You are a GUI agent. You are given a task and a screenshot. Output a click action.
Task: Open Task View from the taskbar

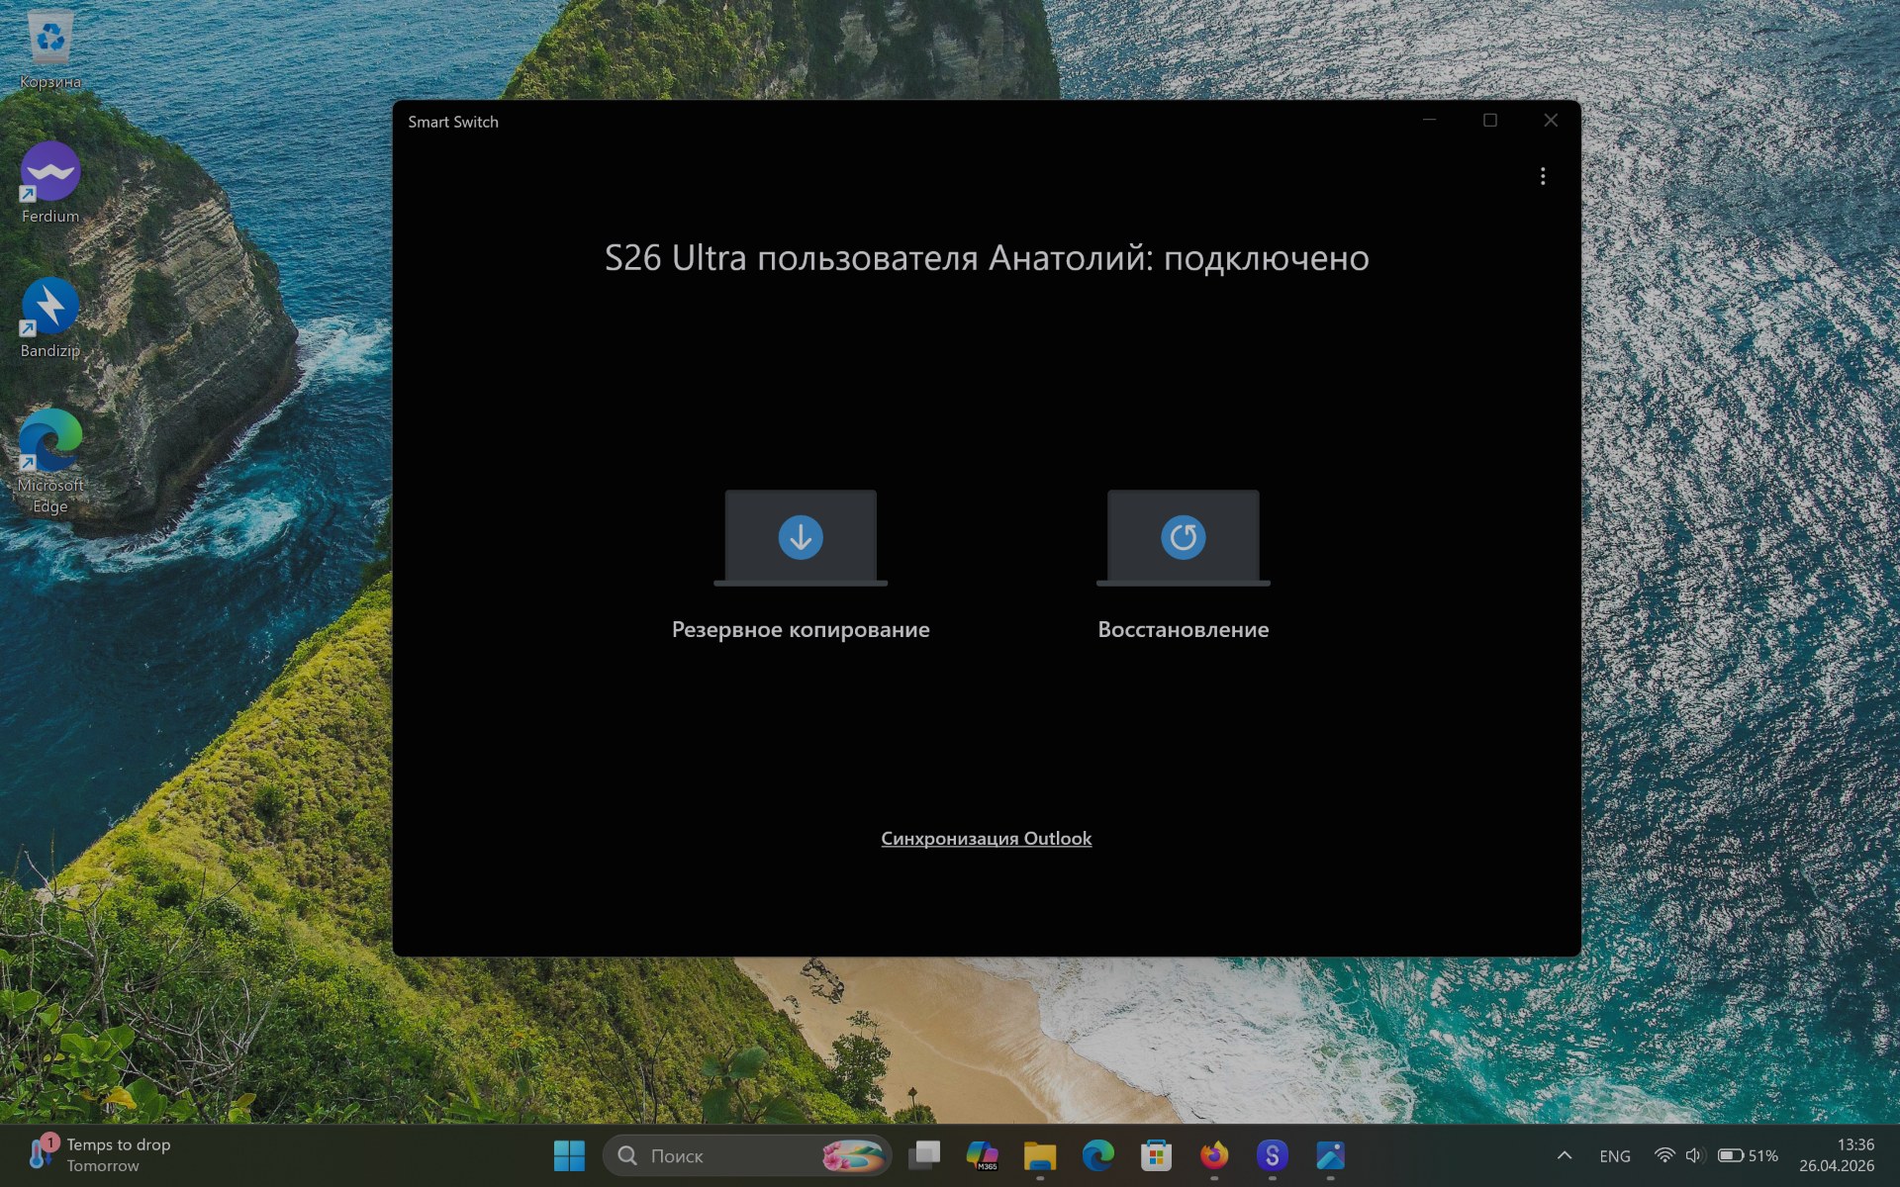point(924,1155)
